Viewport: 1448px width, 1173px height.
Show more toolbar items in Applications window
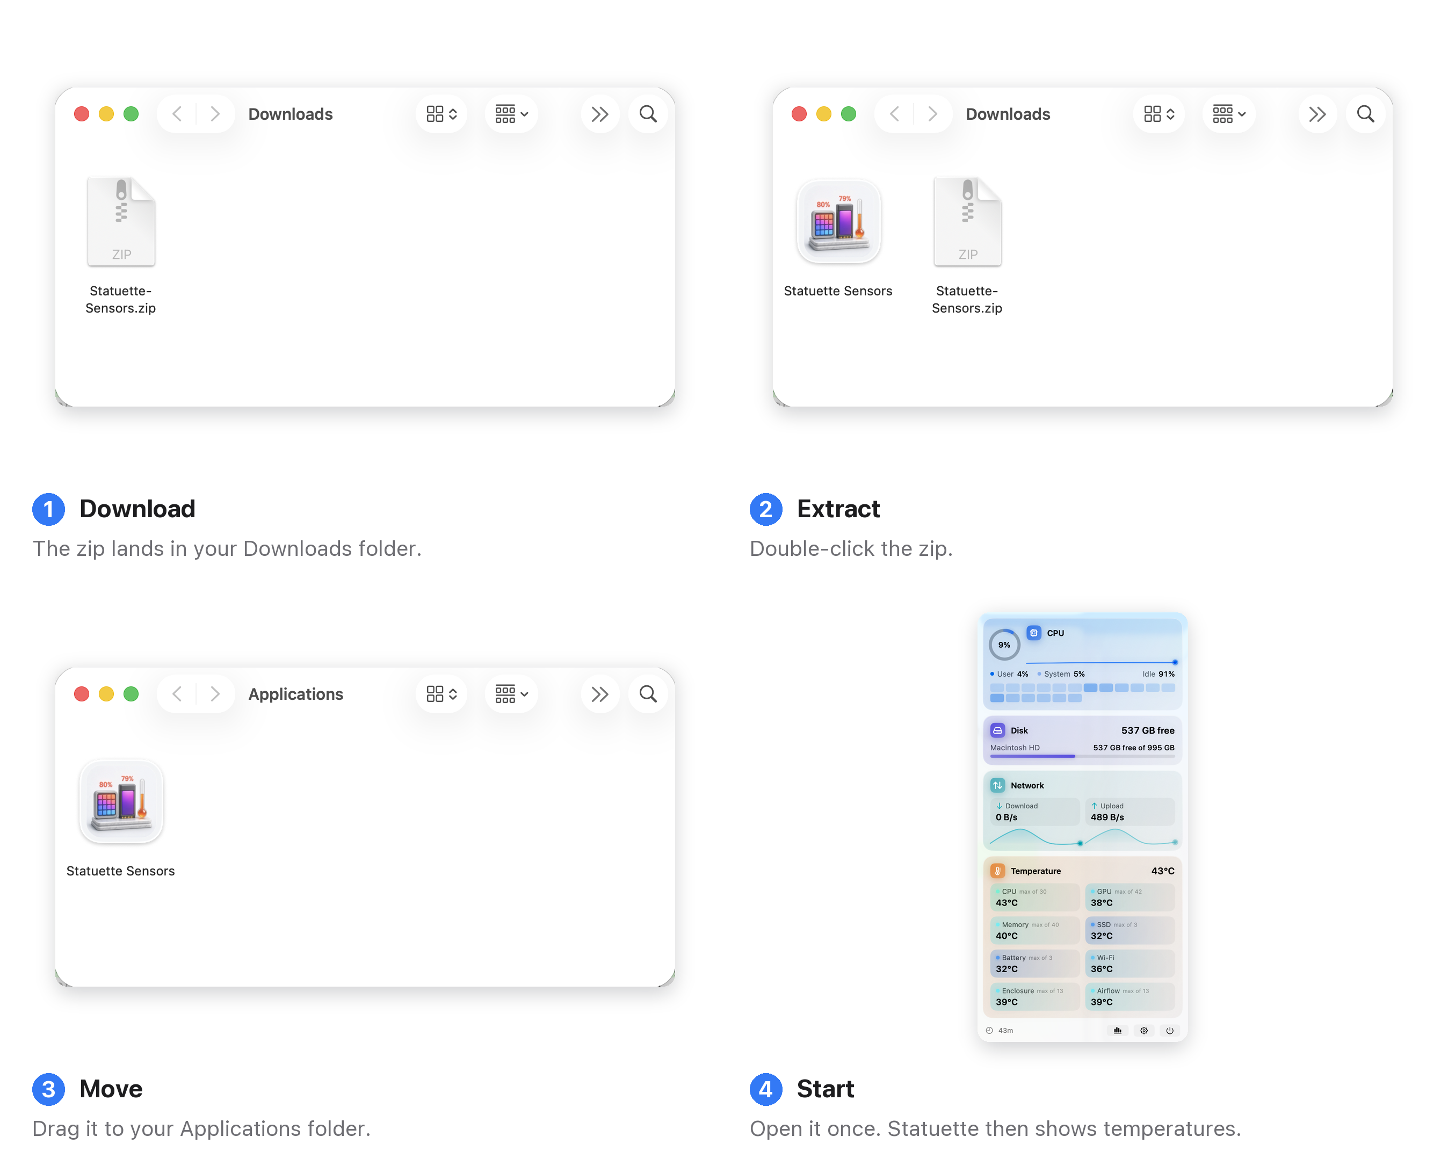coord(599,693)
